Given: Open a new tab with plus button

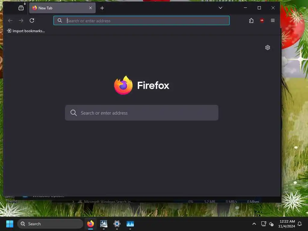Looking at the screenshot, I should point(102,8).
